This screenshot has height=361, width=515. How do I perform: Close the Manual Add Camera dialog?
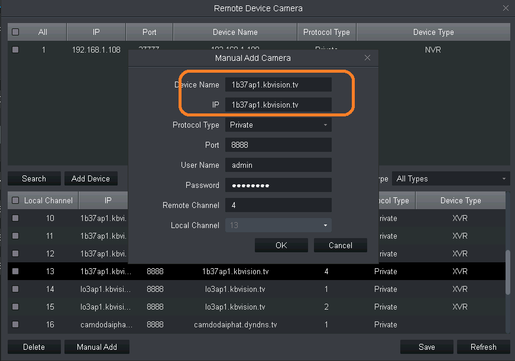tap(367, 58)
